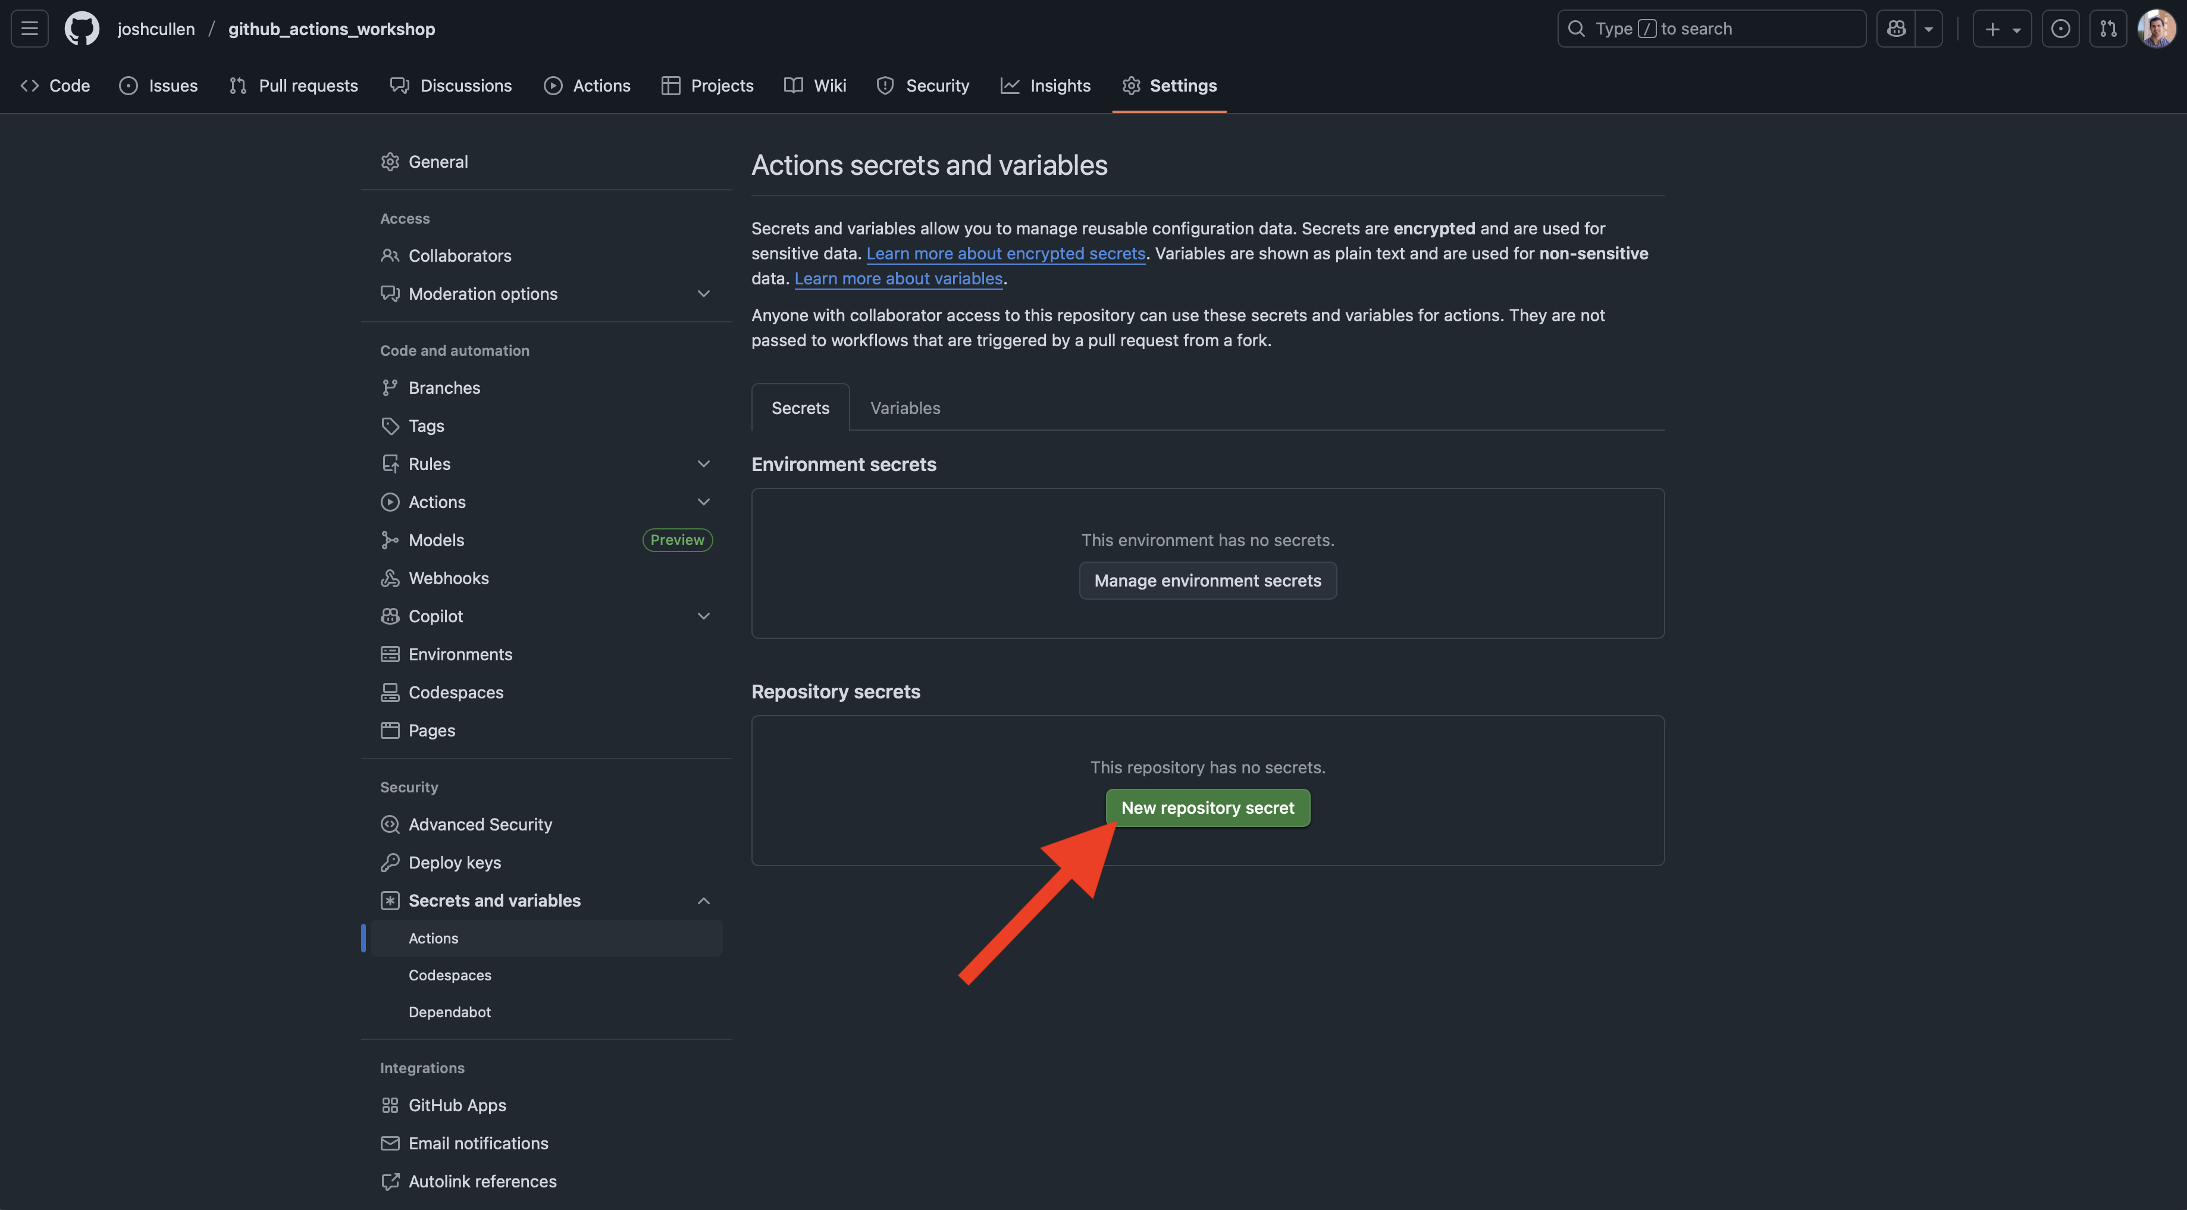The width and height of the screenshot is (2187, 1210).
Task: Open Webhooks settings in sidebar
Action: (x=448, y=578)
